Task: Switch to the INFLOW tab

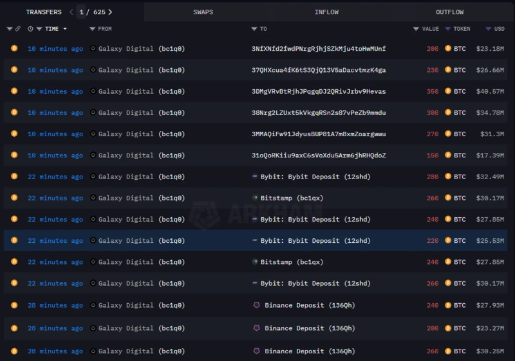Action: pyautogui.click(x=326, y=12)
